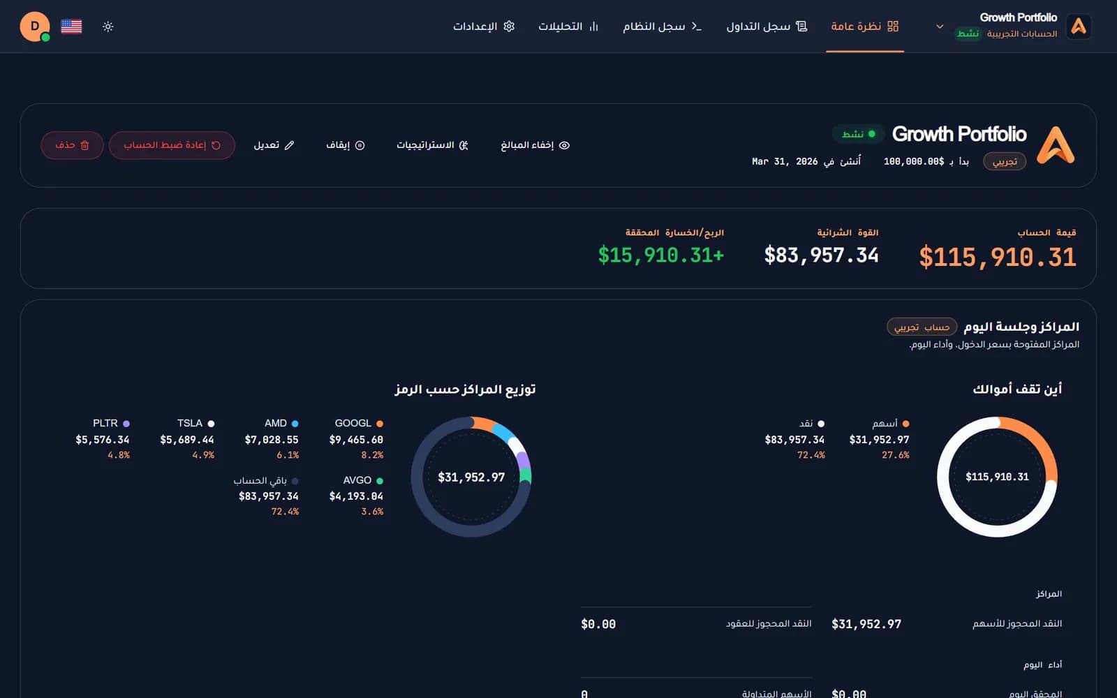Click the white نقد legend dot
The height and width of the screenshot is (698, 1117).
[x=821, y=424]
